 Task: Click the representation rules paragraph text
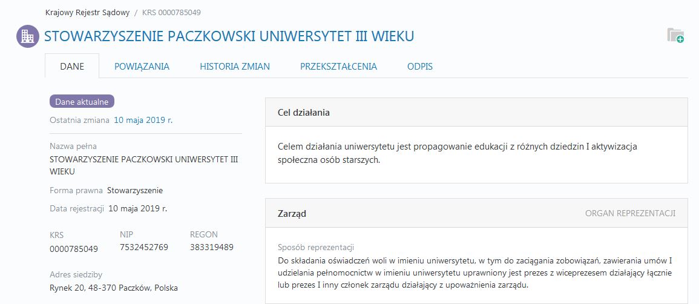point(474,273)
